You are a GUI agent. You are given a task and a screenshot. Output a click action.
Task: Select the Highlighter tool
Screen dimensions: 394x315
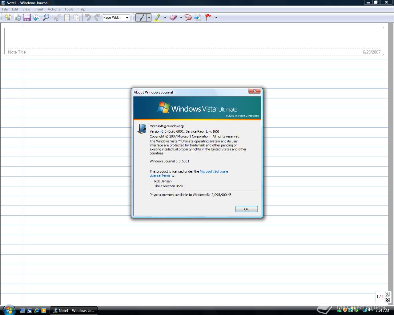tap(158, 18)
